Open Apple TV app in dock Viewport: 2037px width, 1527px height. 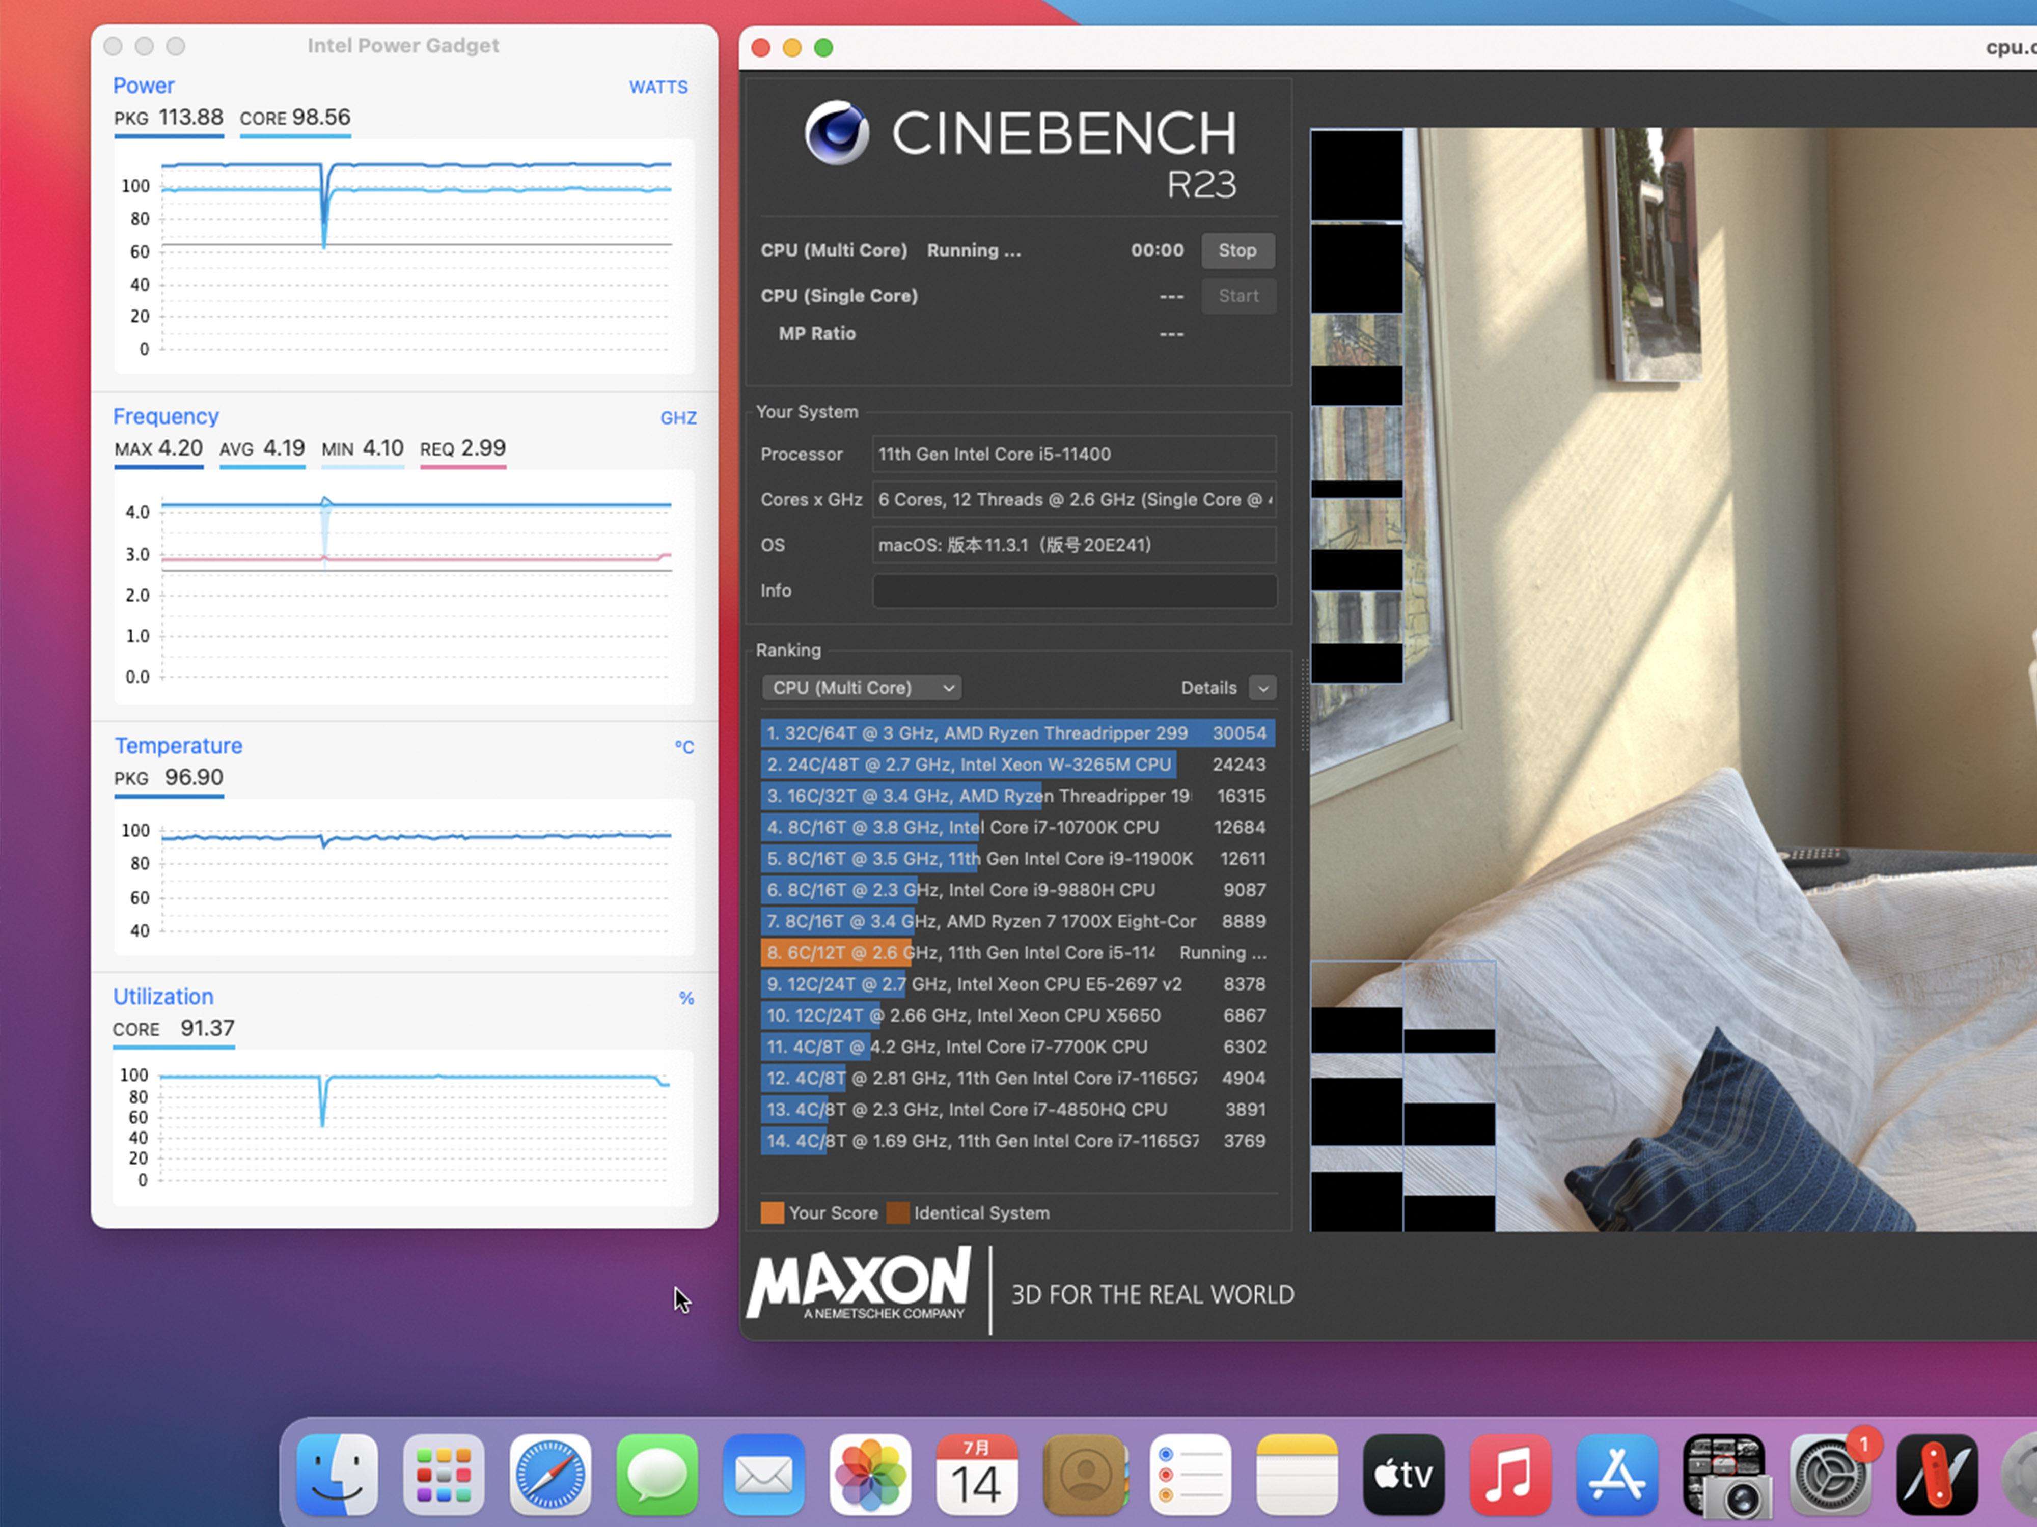pyautogui.click(x=1403, y=1475)
